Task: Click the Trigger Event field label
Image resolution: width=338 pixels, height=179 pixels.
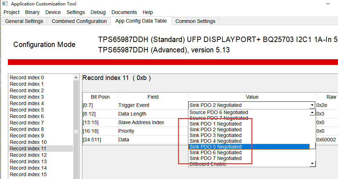Action: coord(134,105)
